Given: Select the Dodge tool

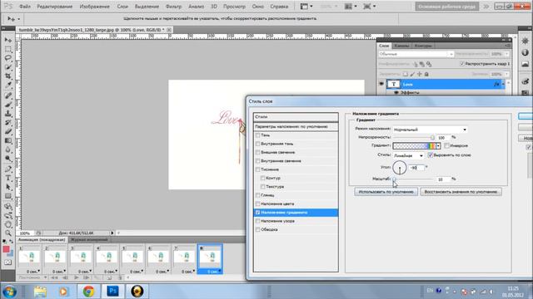Looking at the screenshot, I should (8, 159).
